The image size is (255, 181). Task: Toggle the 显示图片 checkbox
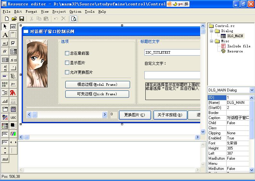pos(67,63)
